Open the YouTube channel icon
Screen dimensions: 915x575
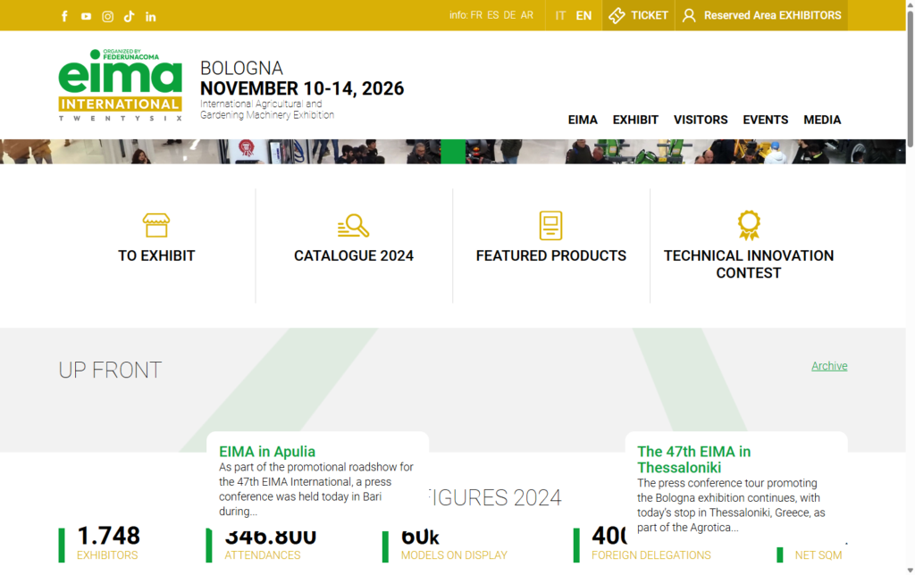click(86, 16)
